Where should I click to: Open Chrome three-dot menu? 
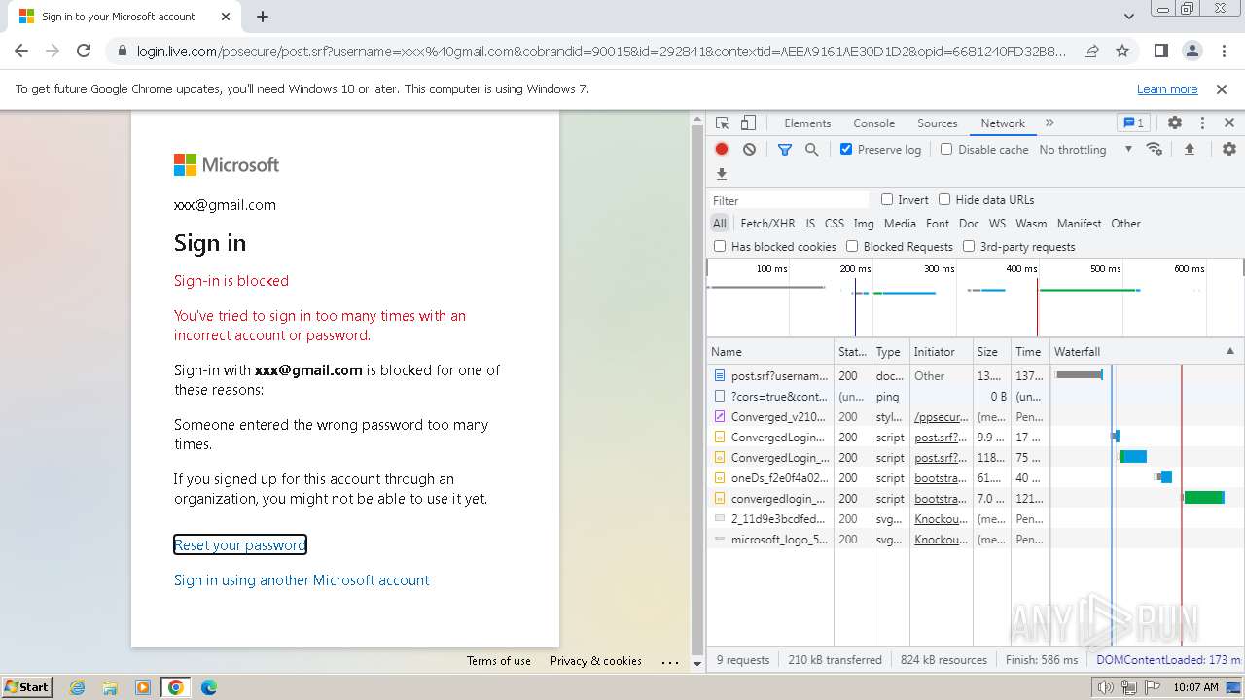1223,51
